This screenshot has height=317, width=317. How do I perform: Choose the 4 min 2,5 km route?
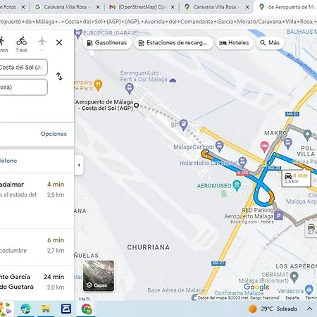[x=37, y=201]
